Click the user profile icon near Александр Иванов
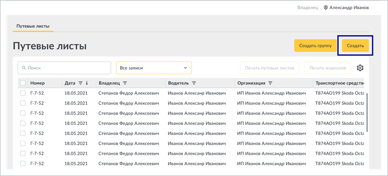Viewport: 388px width, 176px height. (326, 7)
